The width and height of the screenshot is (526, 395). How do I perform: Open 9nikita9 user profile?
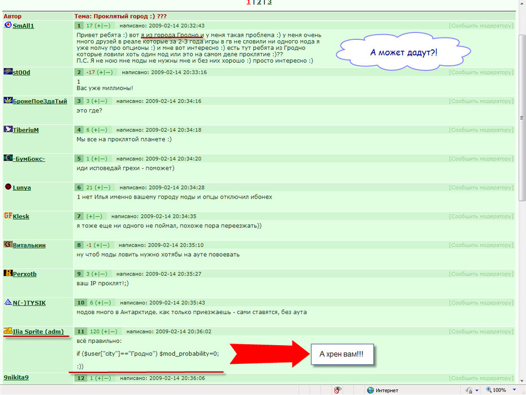coord(16,377)
